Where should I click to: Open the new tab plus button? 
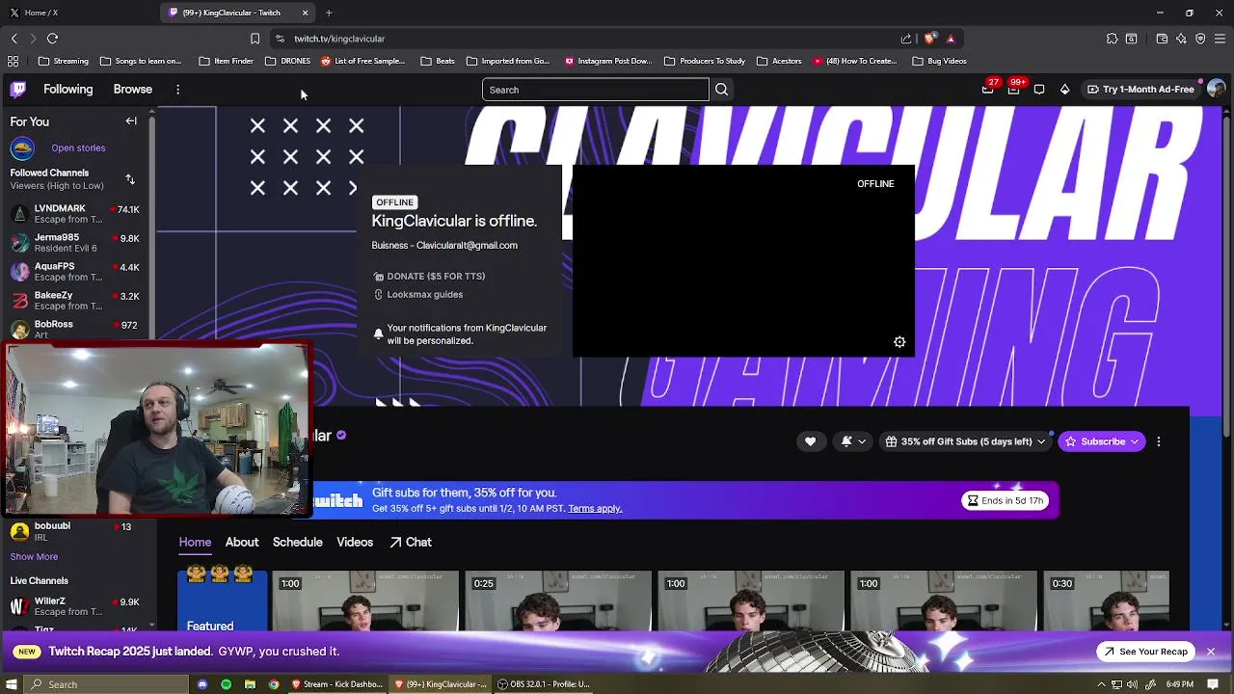coord(329,13)
